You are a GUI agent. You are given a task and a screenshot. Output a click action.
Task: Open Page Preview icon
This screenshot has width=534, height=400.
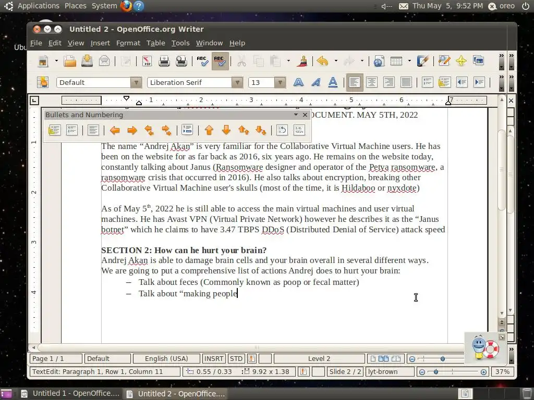click(181, 61)
